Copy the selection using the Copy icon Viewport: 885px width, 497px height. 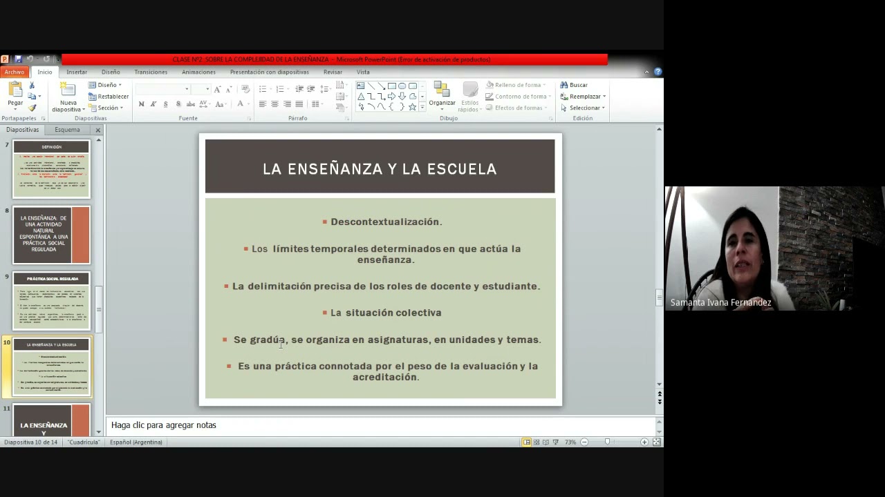pos(32,97)
